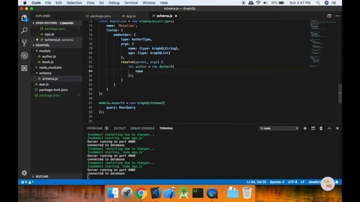Change indentation via 'Spaces: 4'
360x202 pixels.
coord(277,182)
